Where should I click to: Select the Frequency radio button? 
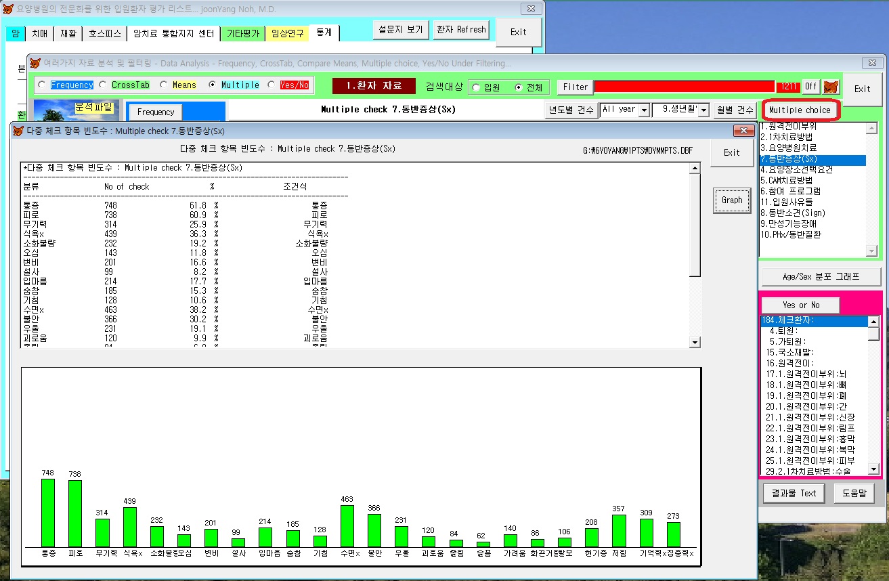pyautogui.click(x=42, y=85)
